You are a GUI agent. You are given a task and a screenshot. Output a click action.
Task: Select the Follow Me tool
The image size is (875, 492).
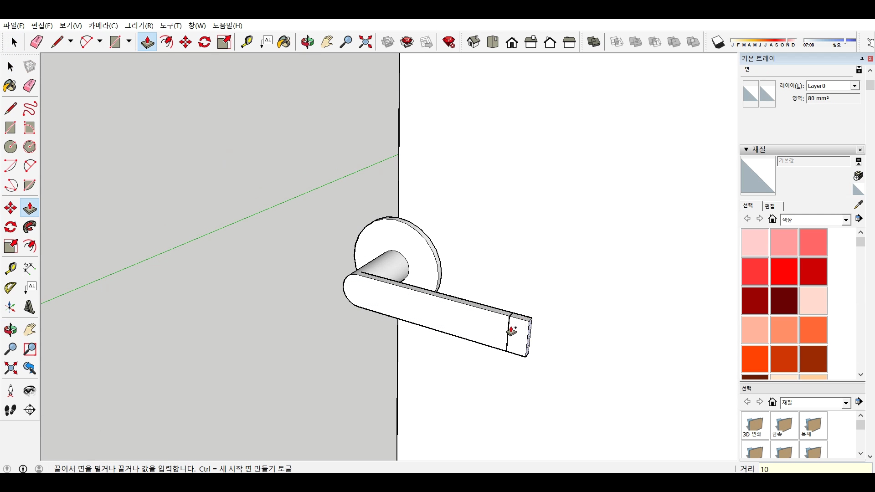tap(30, 227)
